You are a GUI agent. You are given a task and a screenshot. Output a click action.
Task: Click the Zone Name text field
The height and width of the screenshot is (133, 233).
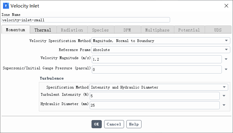pos(85,20)
